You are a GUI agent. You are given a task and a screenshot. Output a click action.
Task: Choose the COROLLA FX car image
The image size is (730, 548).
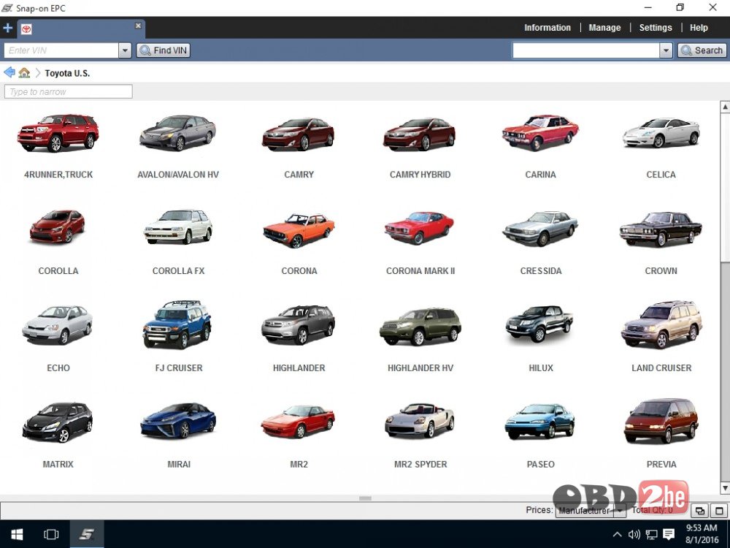coord(178,227)
